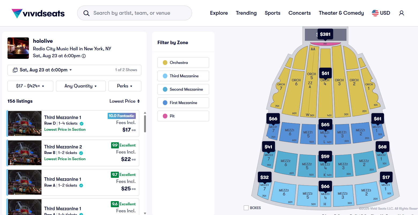The image size is (418, 215).
Task: Open the Lowest Price sort dropdown
Action: (x=125, y=101)
